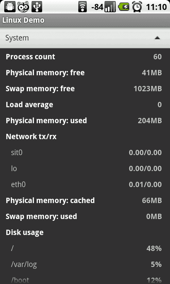Tap the -84 signal strength reading

[97, 7]
